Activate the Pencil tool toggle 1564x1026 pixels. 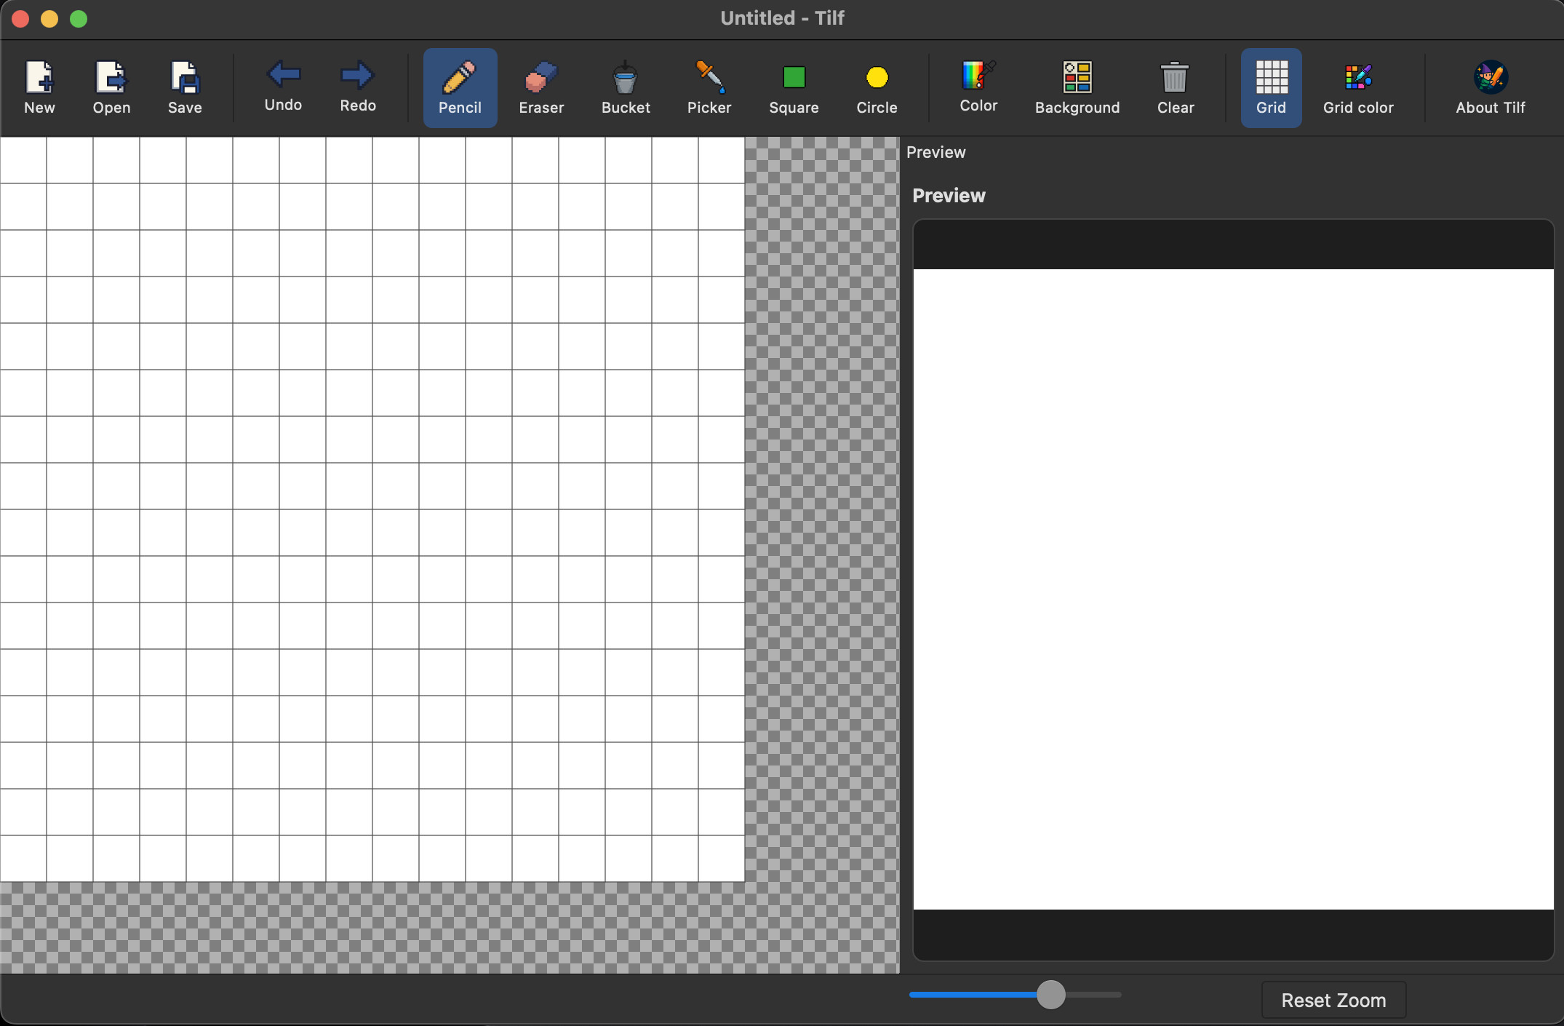(x=460, y=87)
